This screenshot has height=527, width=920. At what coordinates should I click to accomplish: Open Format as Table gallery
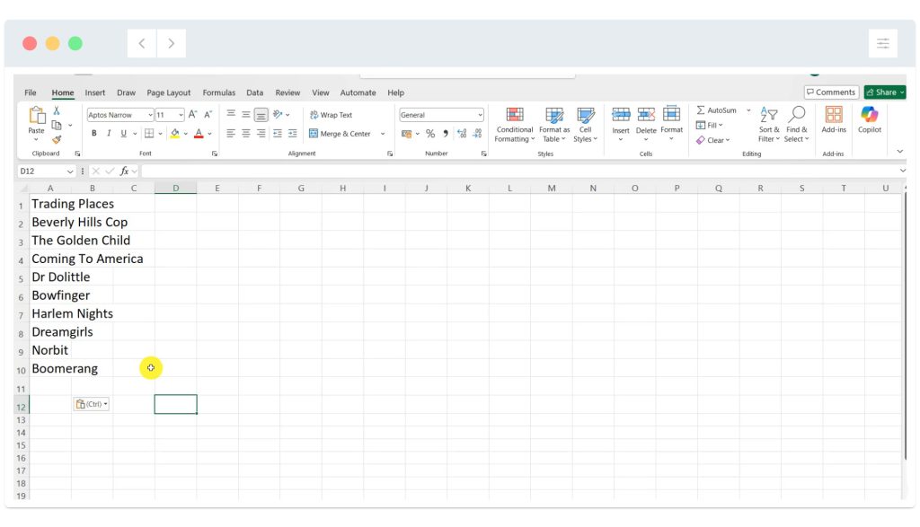tap(553, 125)
